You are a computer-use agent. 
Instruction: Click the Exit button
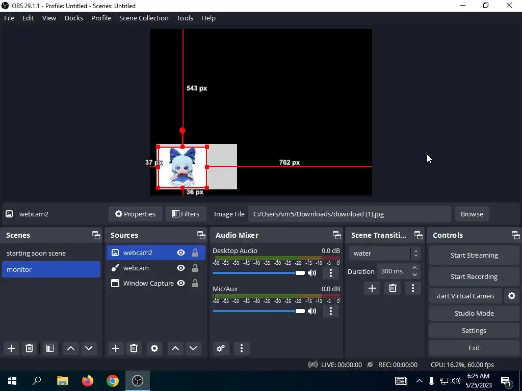tap(474, 348)
